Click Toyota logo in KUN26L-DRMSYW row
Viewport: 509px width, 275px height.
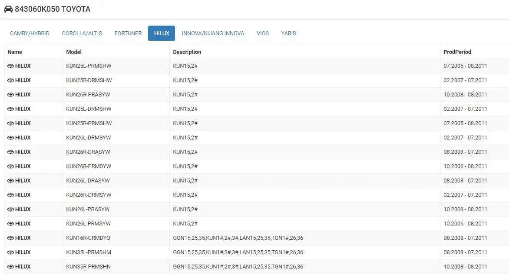click(10, 137)
